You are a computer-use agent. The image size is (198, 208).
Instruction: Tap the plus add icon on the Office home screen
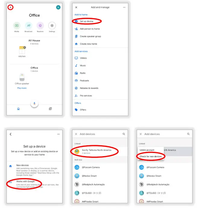coord(11,7)
